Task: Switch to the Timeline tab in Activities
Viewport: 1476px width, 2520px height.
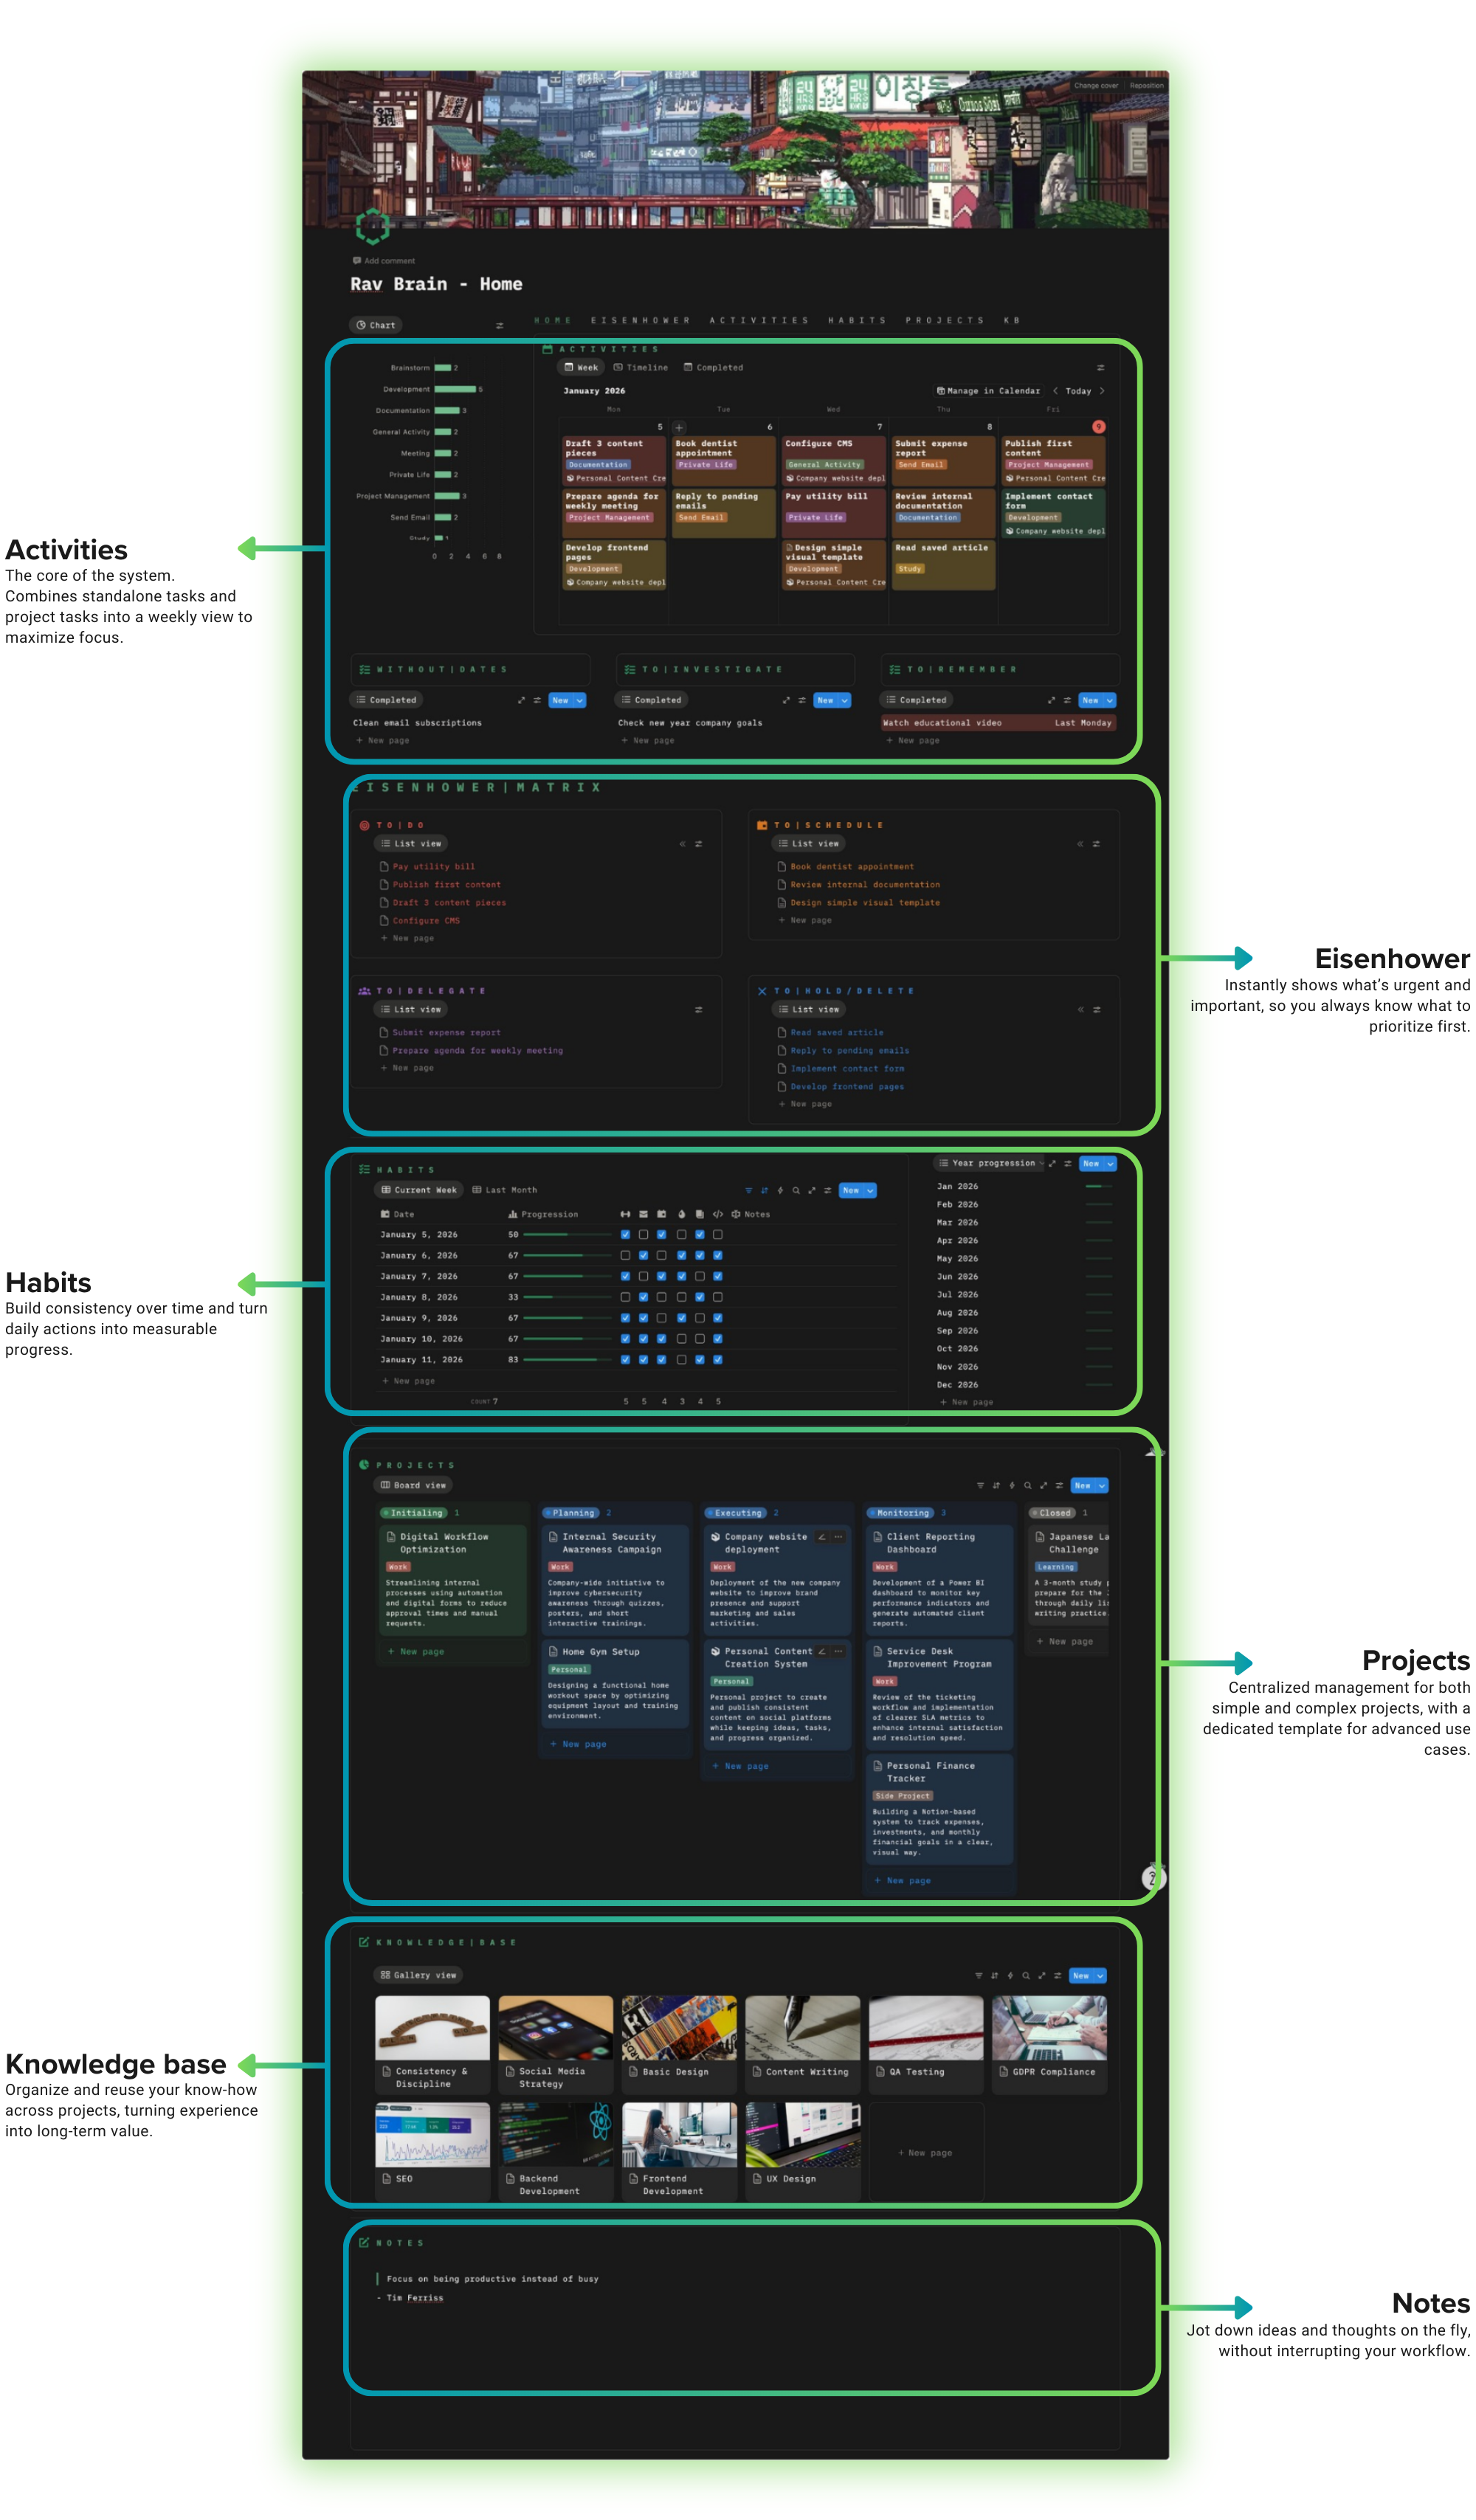Action: [641, 368]
